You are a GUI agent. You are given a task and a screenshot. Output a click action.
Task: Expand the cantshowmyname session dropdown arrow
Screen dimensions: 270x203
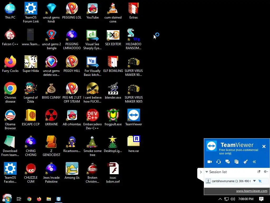(254, 181)
